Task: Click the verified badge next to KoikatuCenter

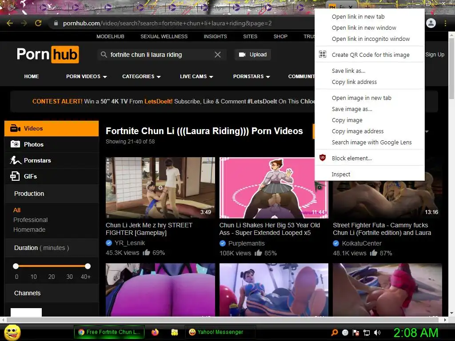Action: (336, 243)
